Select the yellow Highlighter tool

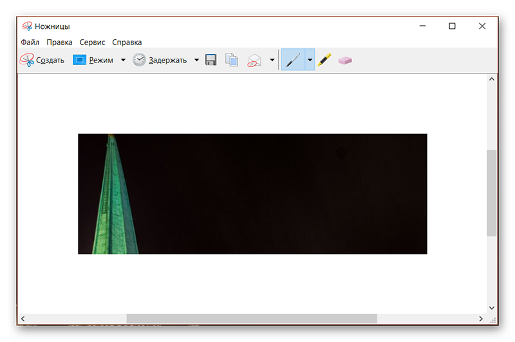click(x=324, y=61)
